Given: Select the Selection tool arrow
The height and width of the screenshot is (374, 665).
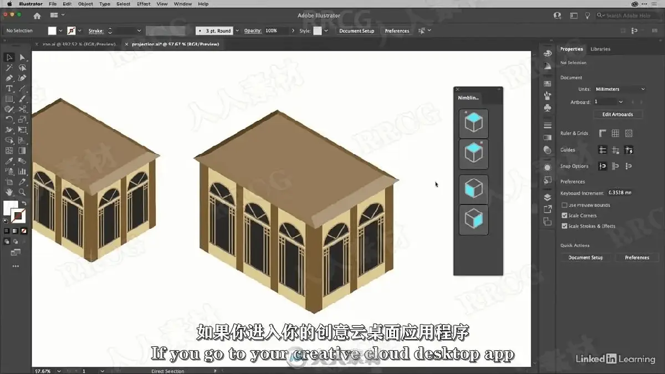Looking at the screenshot, I should click(x=9, y=58).
